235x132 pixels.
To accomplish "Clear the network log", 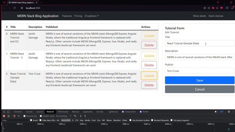I will tap(8, 116).
